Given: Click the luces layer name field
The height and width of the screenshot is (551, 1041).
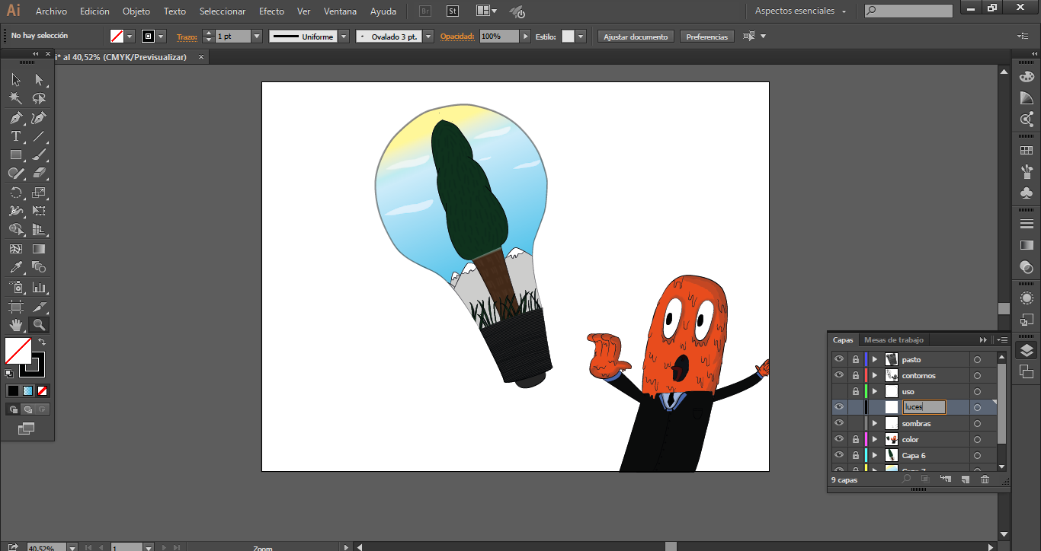Looking at the screenshot, I should [x=924, y=407].
